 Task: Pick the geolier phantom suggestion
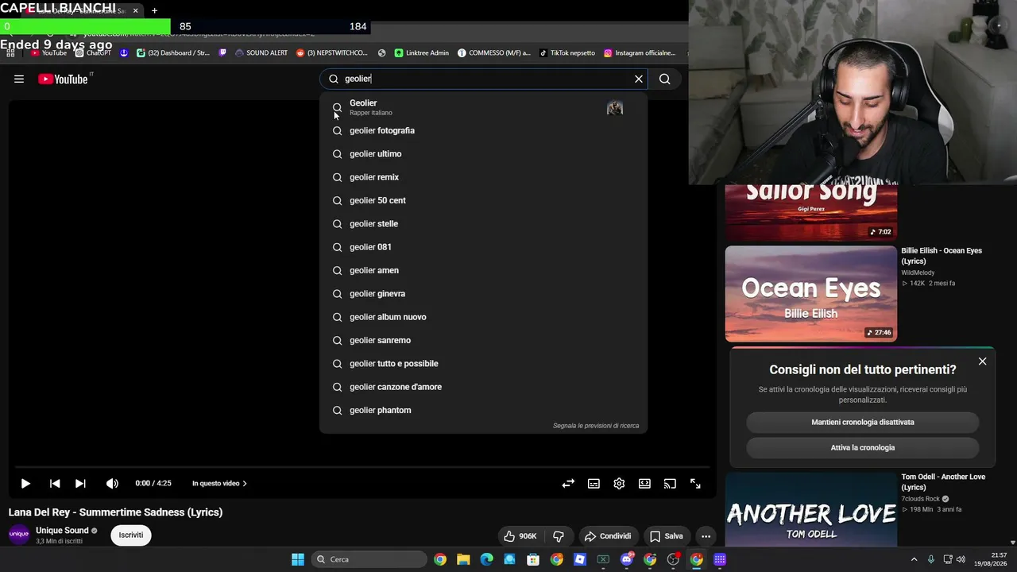(x=483, y=410)
